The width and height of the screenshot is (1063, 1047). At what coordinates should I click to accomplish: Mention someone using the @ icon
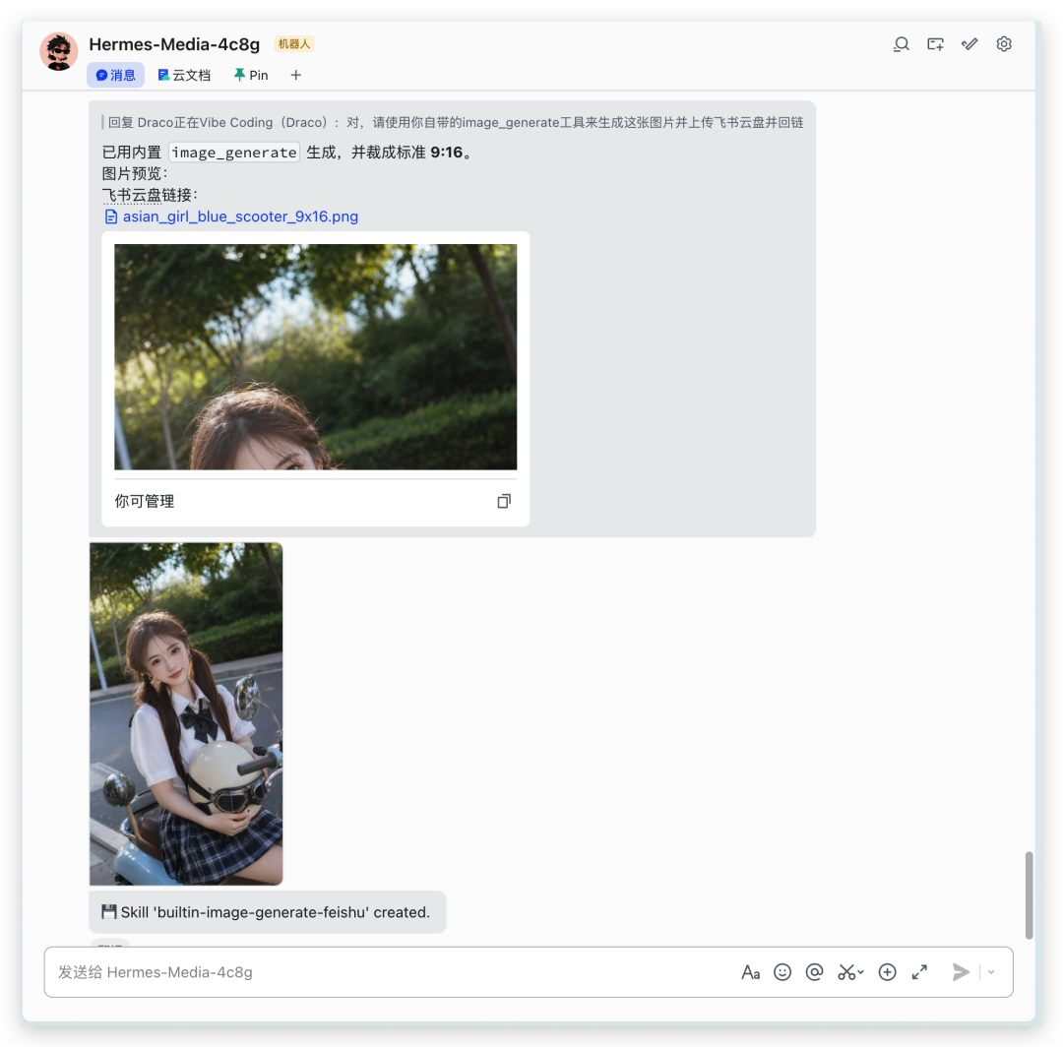814,972
